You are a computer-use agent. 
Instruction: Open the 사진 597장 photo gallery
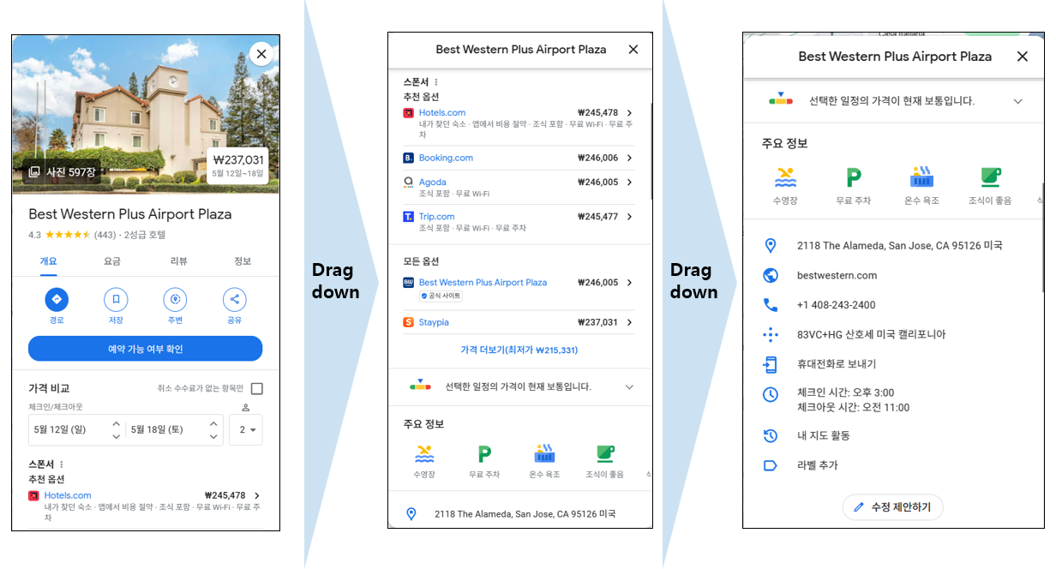pos(60,172)
